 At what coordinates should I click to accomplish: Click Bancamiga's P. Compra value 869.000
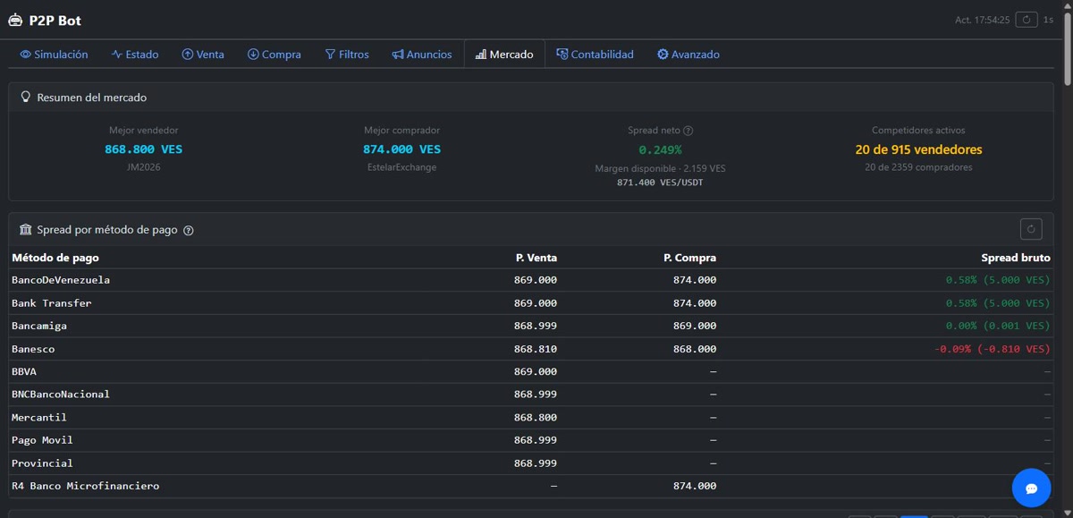point(695,326)
